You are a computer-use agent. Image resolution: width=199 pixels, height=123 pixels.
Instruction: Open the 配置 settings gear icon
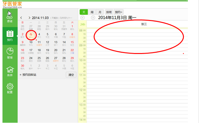point(10,88)
